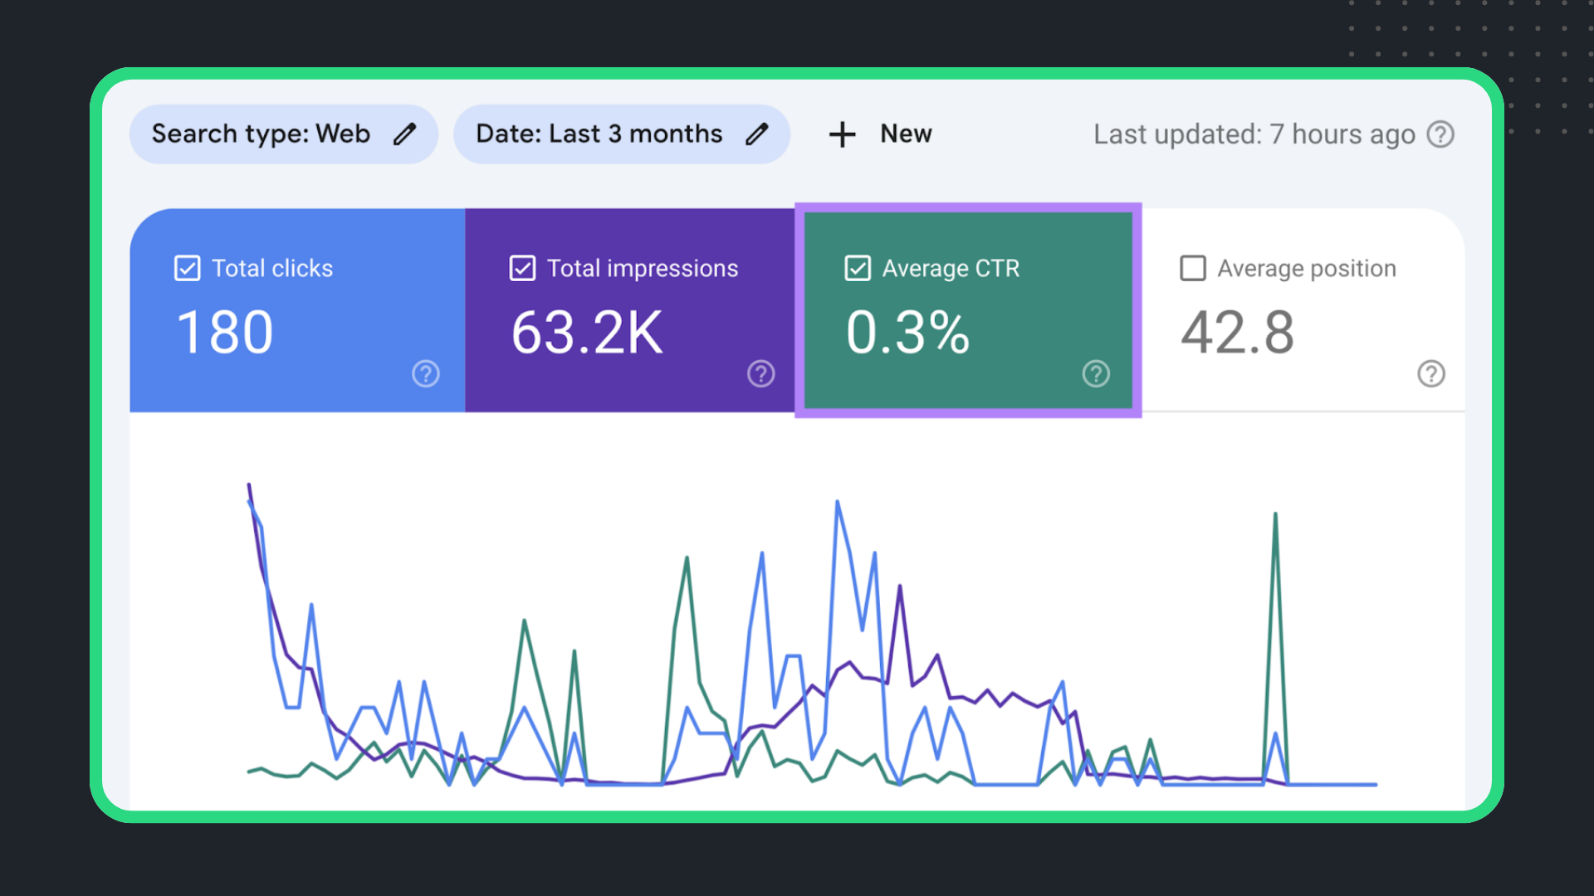Click pencil icon on Date filter
Image resolution: width=1594 pixels, height=896 pixels.
coord(756,134)
